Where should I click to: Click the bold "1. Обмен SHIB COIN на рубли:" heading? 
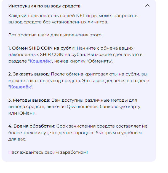pos(42,48)
